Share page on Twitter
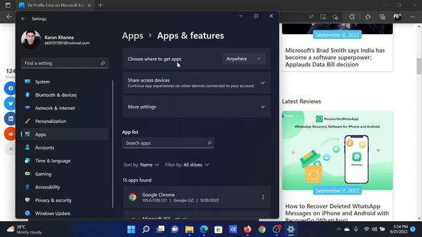422x237 pixels. coord(11,103)
